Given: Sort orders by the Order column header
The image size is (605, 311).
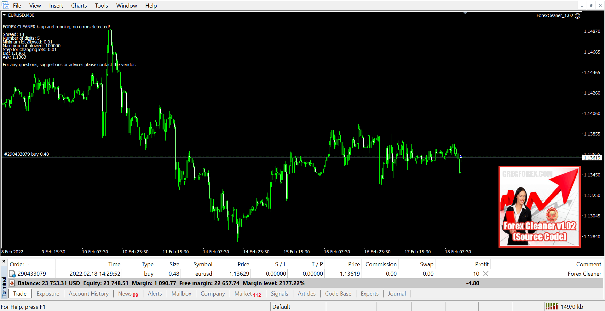Looking at the screenshot, I should [17, 264].
